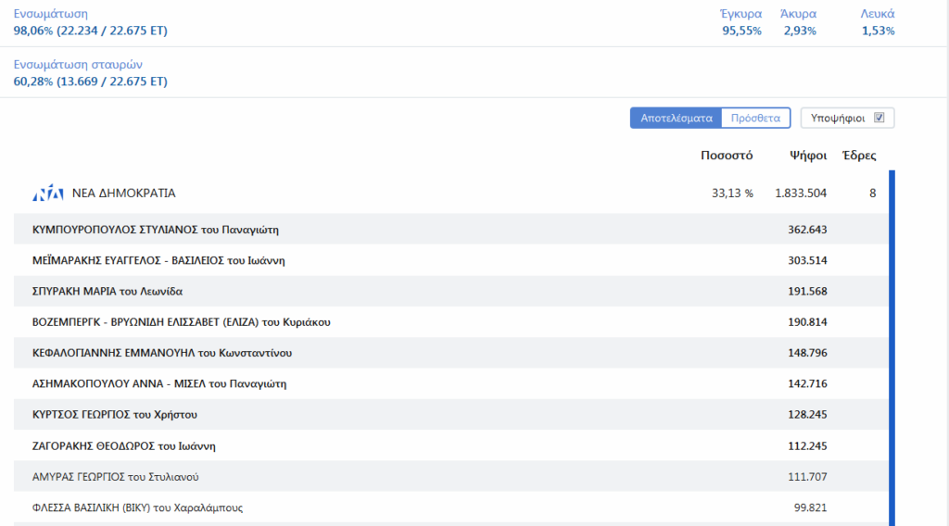This screenshot has height=526, width=949.
Task: Select candidate ΚΕΦΑΛΟΓΙΑΝΝΗΣ ΕΜΜΑΝΟΥΗΛ row
Action: 163,353
